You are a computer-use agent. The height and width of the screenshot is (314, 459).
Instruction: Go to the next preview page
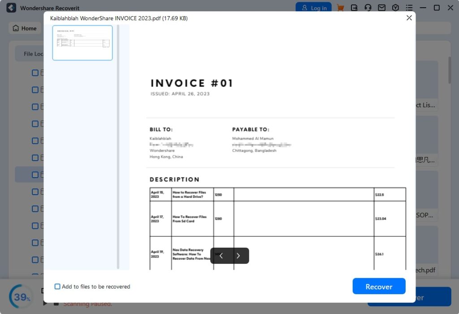coord(238,256)
